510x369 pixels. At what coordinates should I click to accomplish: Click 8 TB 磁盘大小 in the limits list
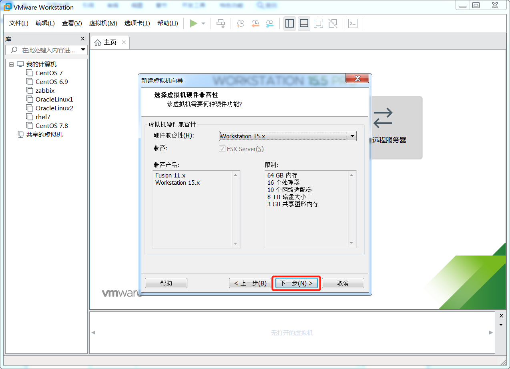[x=287, y=197]
